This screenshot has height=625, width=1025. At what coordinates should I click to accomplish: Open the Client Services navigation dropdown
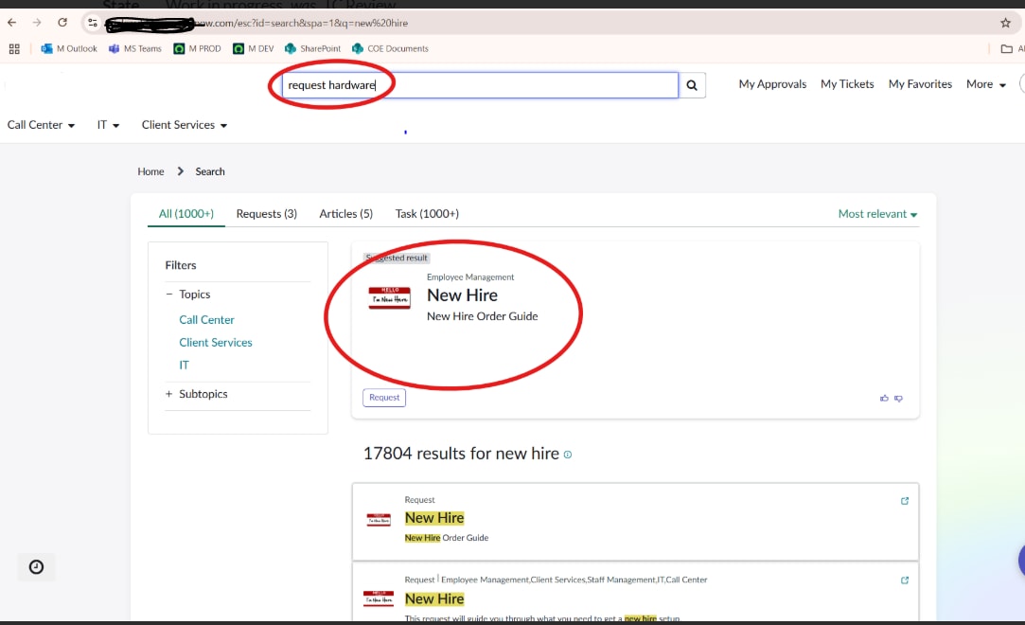click(183, 124)
